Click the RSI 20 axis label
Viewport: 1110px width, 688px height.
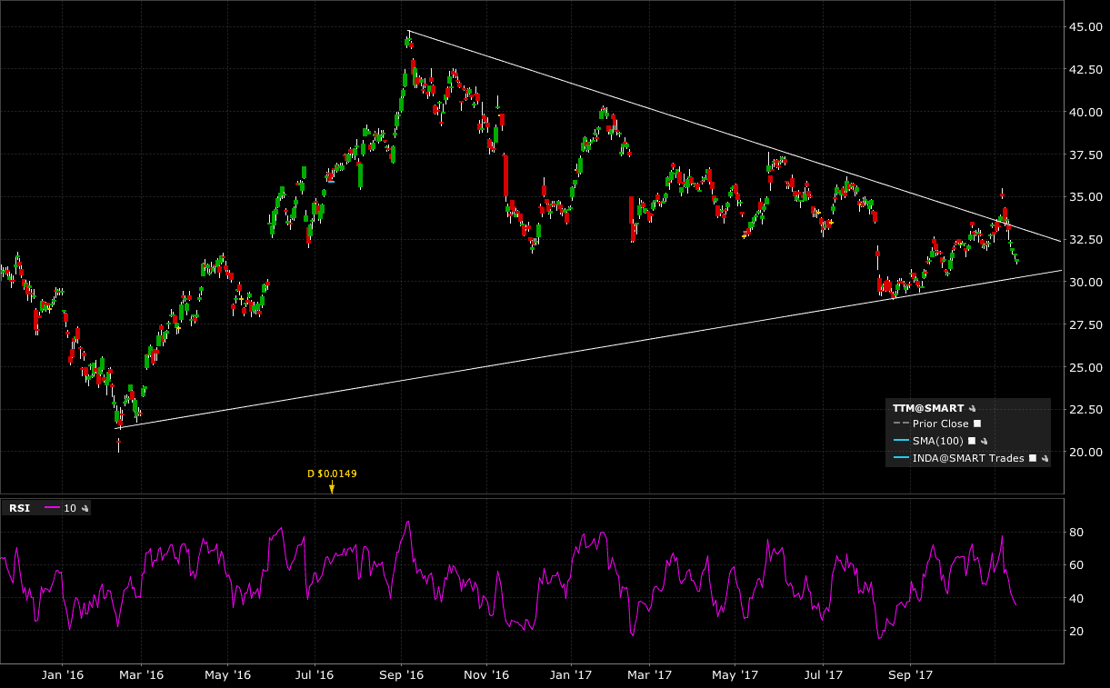click(x=1076, y=632)
